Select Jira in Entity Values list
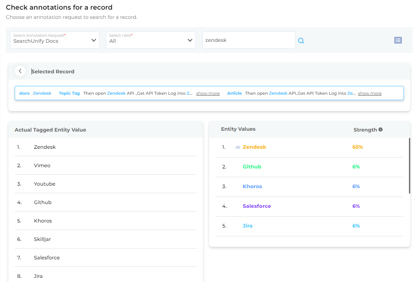Viewport: 419px width, 282px height. (247, 226)
